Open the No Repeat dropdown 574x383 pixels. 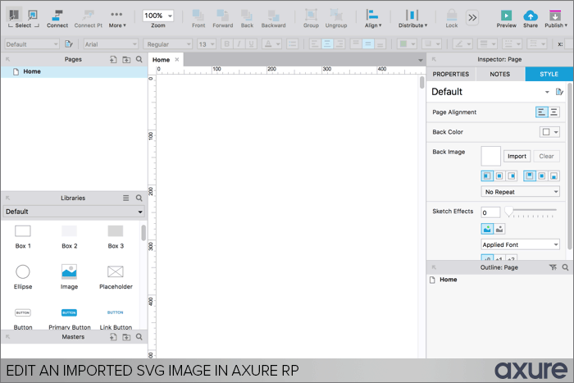(520, 192)
